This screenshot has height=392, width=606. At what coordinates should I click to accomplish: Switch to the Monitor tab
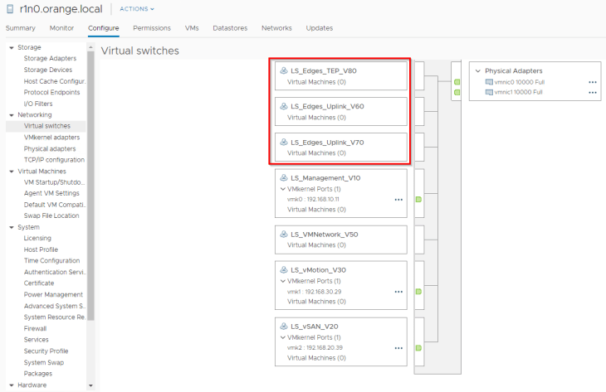click(61, 28)
